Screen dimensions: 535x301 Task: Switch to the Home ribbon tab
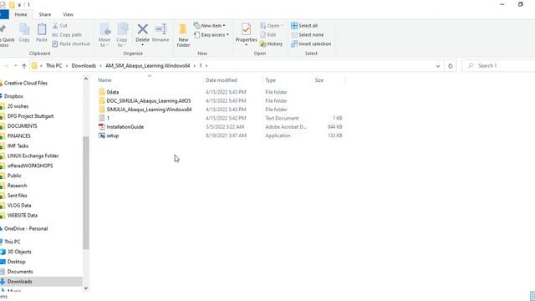point(21,14)
